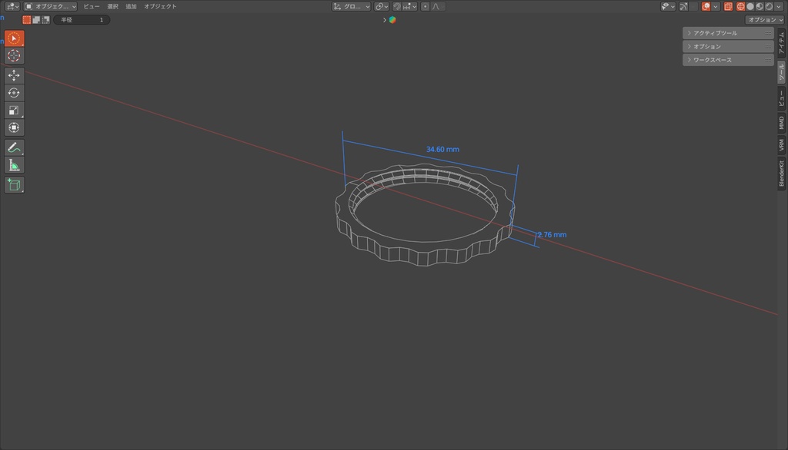Open the viewport shading options dropdown
Viewport: 788px width, 450px height.
tap(779, 6)
